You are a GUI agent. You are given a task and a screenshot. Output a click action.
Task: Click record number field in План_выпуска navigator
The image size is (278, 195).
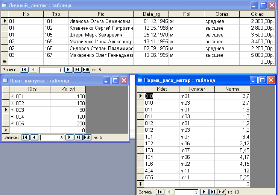coord(52,137)
